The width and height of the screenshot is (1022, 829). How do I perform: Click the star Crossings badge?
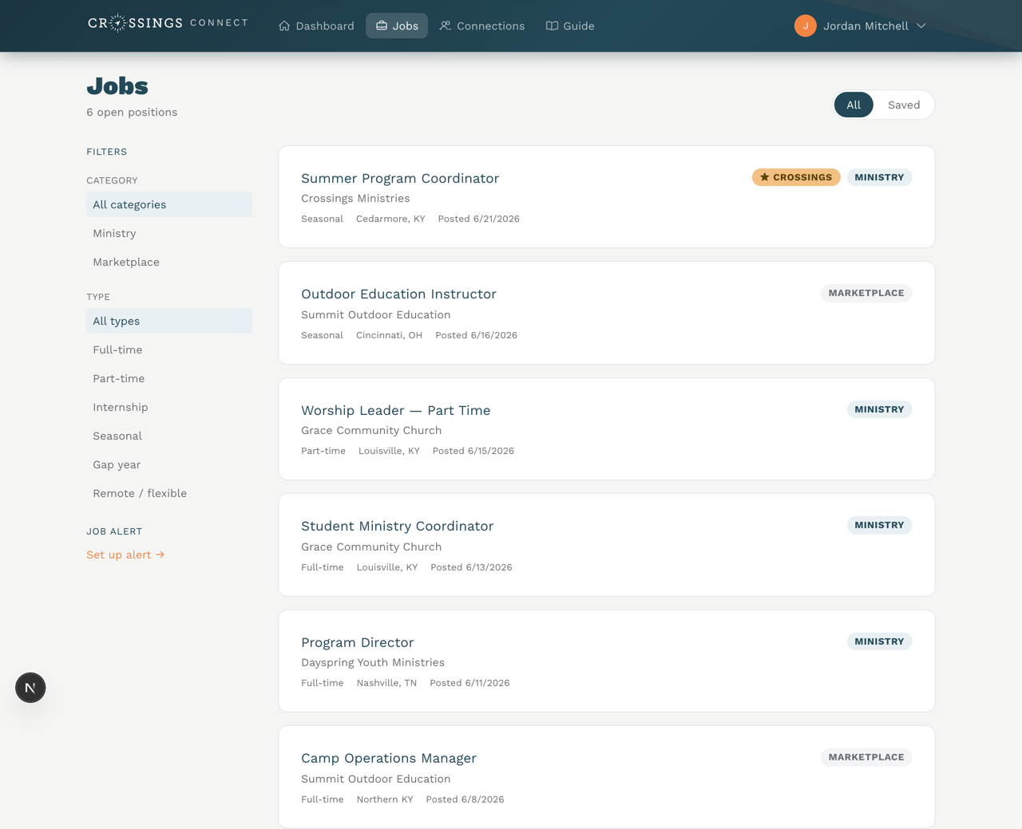(x=796, y=177)
